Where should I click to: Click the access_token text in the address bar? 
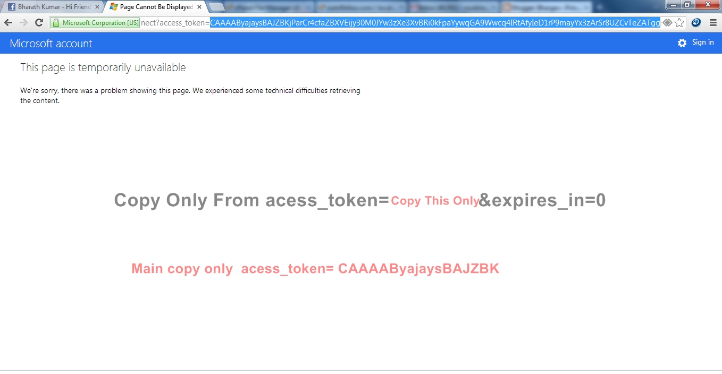tap(182, 23)
